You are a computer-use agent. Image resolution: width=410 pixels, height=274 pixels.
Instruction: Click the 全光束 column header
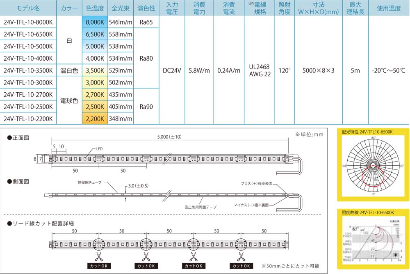pyautogui.click(x=121, y=8)
